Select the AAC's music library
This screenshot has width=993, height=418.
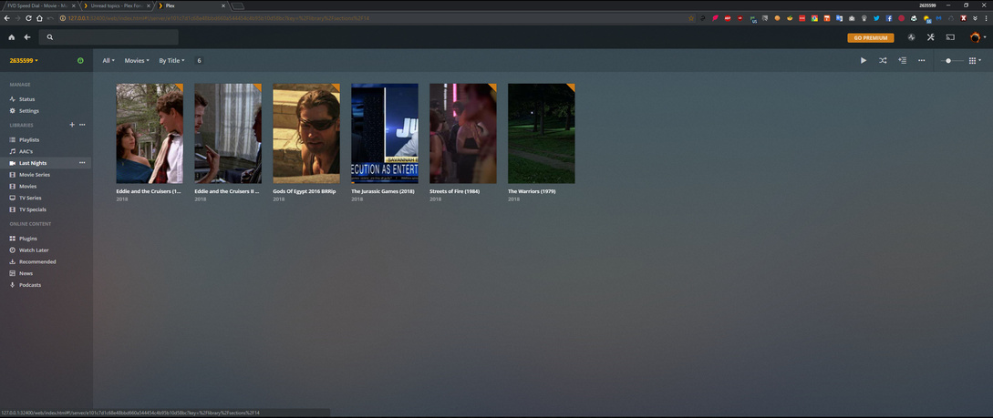[x=46, y=151]
